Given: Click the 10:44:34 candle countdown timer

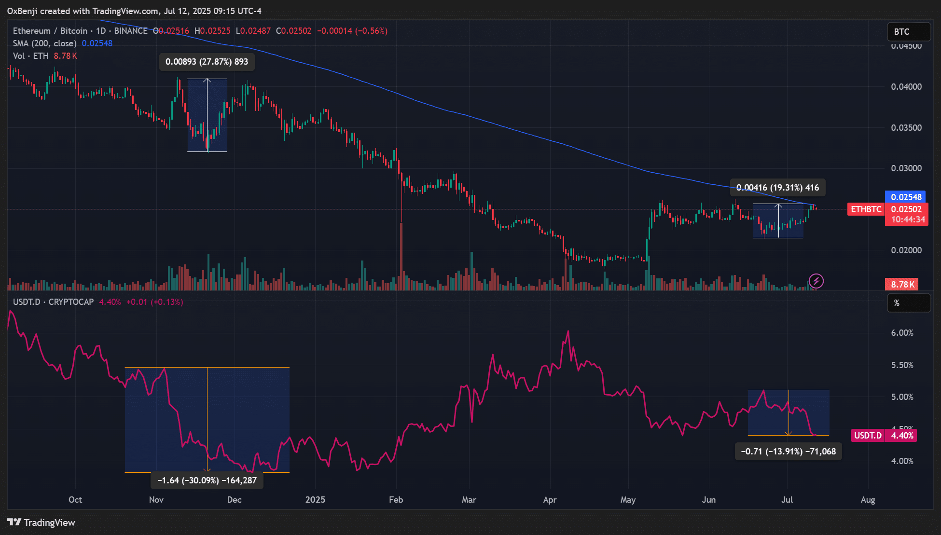Looking at the screenshot, I should pyautogui.click(x=908, y=219).
